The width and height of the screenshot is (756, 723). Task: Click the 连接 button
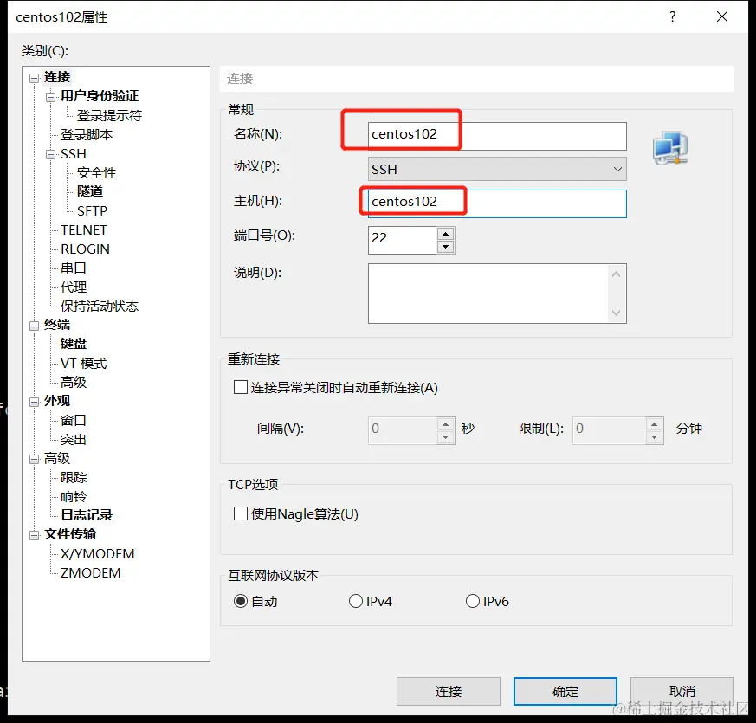pyautogui.click(x=449, y=691)
